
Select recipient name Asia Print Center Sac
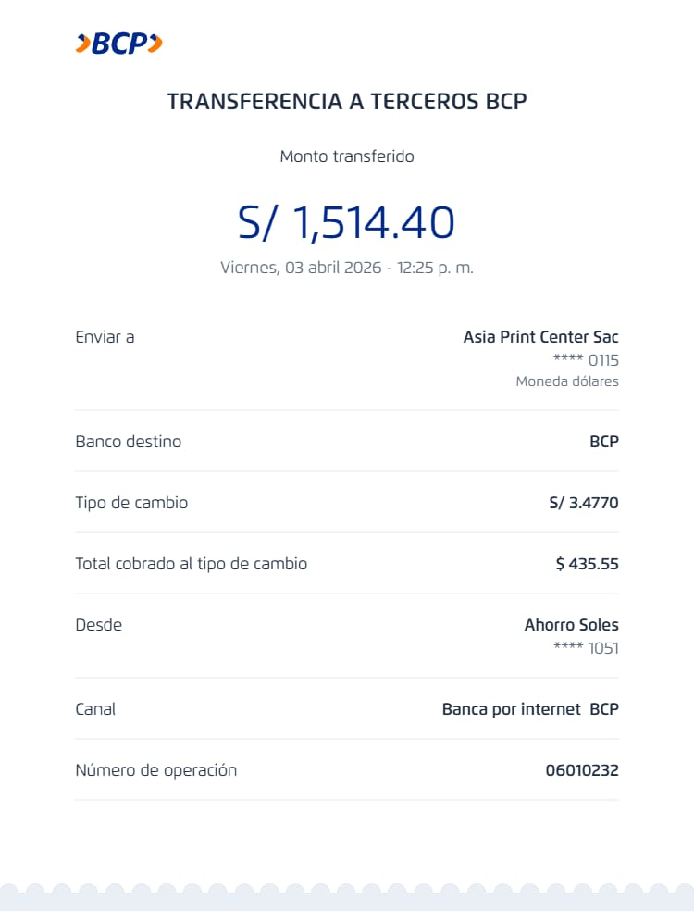tap(540, 337)
